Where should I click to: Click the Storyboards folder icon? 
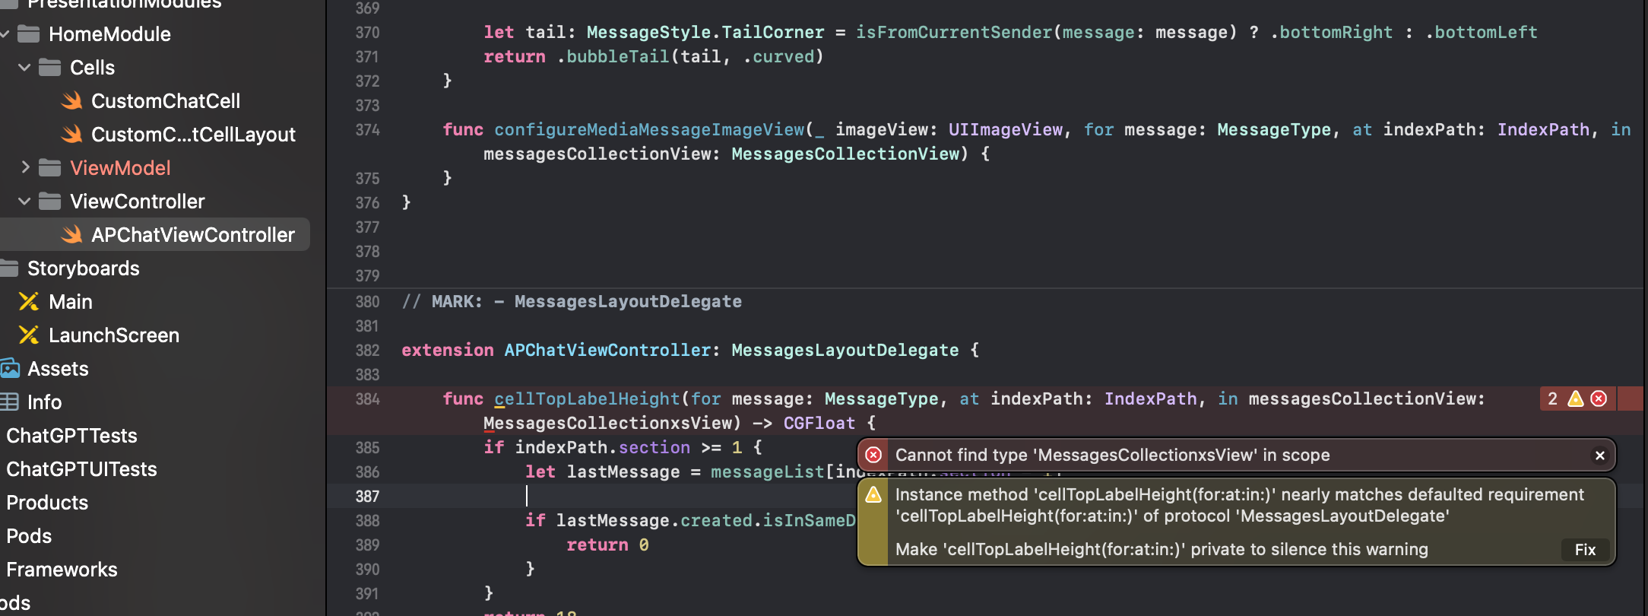(9, 268)
